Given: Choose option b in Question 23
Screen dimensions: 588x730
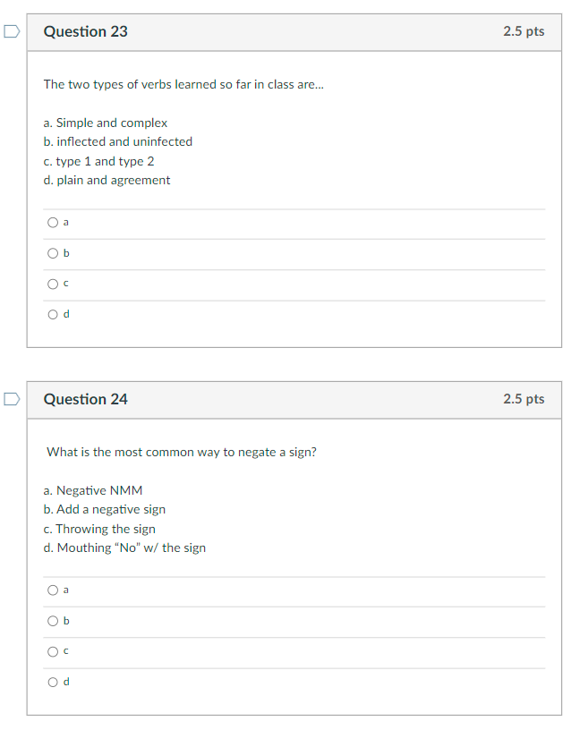Looking at the screenshot, I should (x=54, y=253).
